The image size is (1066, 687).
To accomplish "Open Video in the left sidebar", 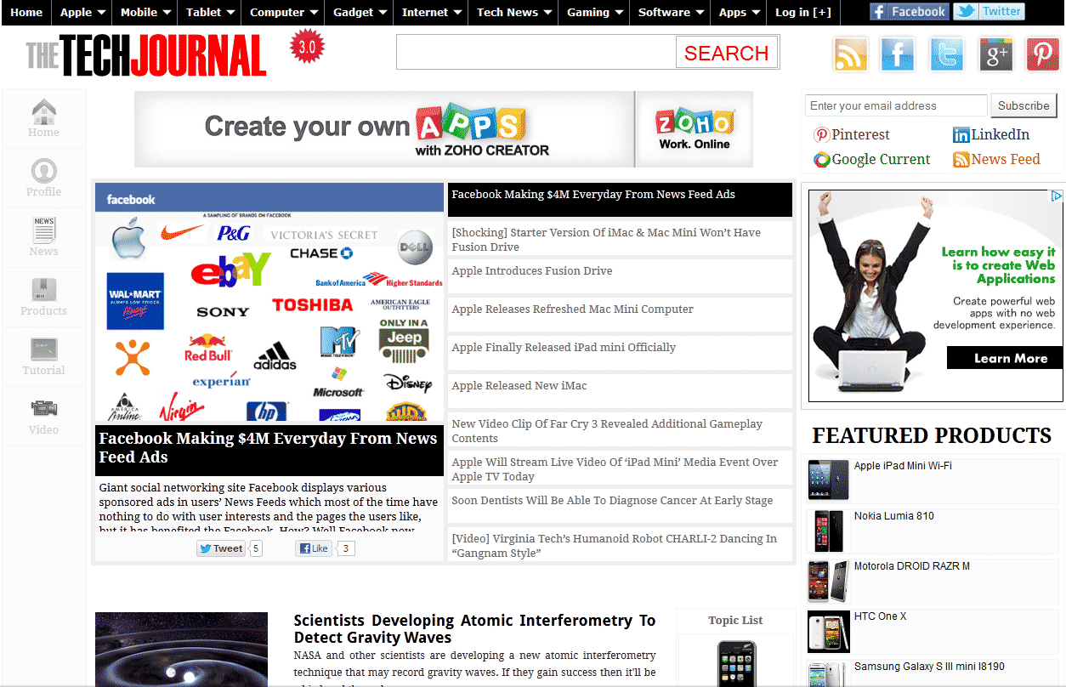I will coord(43,416).
